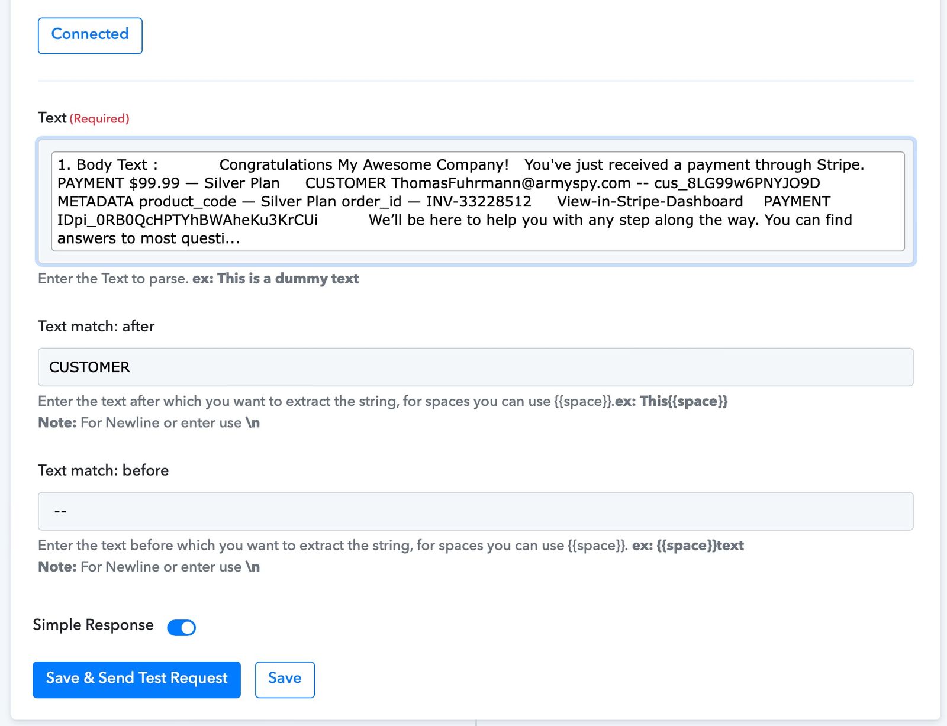Focus the Text body textarea
947x726 pixels.
point(477,201)
